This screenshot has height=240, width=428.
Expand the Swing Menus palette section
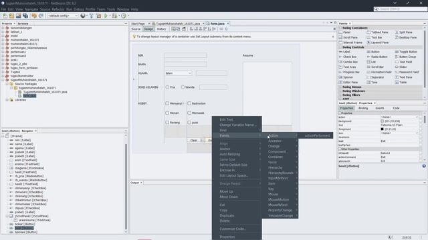340,87
